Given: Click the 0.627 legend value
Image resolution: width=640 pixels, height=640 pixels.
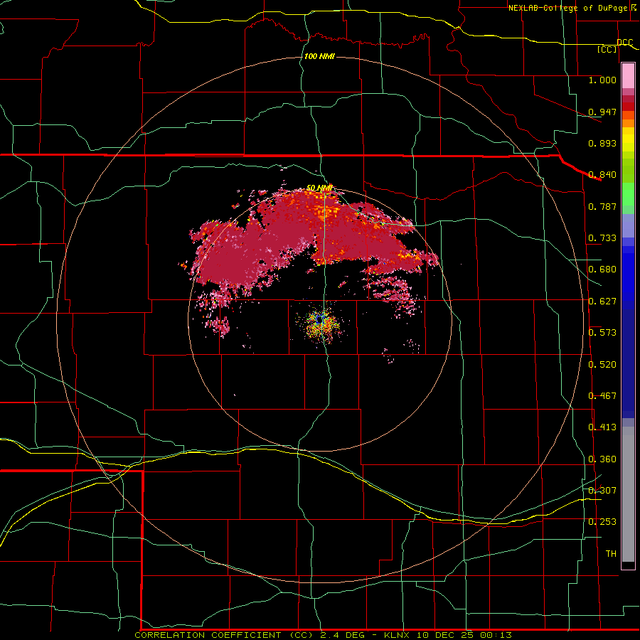Looking at the screenshot, I should tap(602, 302).
